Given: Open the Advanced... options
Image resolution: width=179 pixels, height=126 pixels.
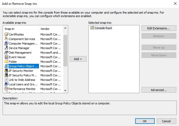Looking at the screenshot, I should pyautogui.click(x=159, y=90).
